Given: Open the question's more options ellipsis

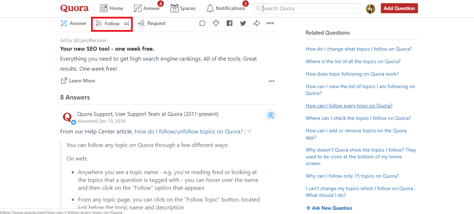Looking at the screenshot, I should [x=270, y=23].
